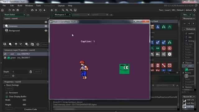Collapse the Layers - room0 panel chevron
This screenshot has height=112, width=199.
[48, 19]
